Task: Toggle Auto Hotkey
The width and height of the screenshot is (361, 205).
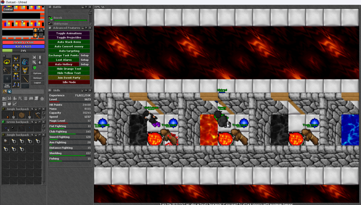Action: 64,64
